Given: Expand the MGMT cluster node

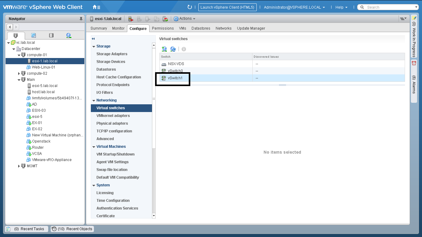Looking at the screenshot, I should 19,166.
